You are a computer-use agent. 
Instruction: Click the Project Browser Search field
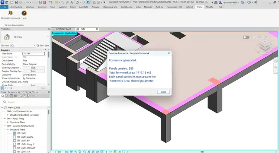[x=26, y=102]
